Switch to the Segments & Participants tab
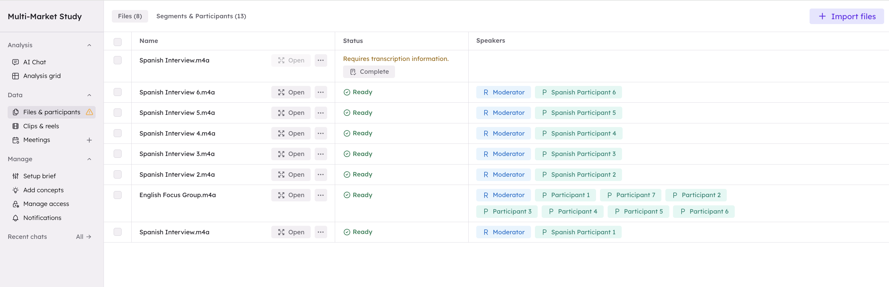889x287 pixels. [201, 16]
